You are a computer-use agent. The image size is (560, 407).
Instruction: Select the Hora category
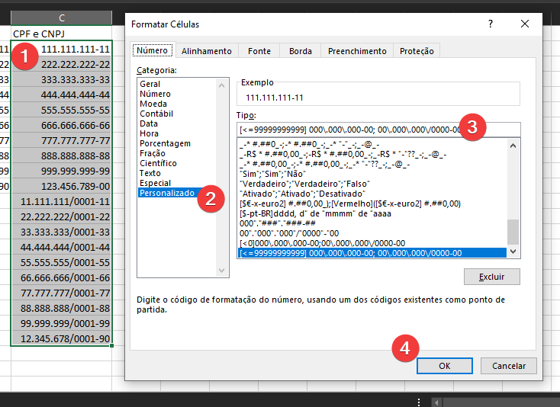(177, 133)
